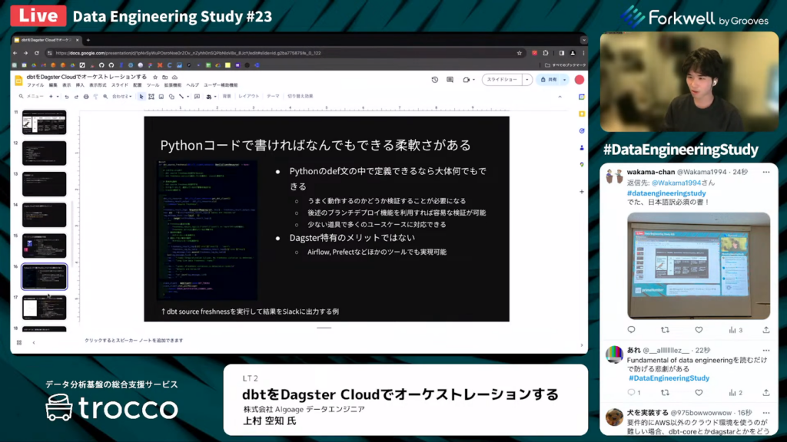Open the #DataEngineeringStudy hashtag link in second tweet
This screenshot has height=442, width=787.
(669, 378)
